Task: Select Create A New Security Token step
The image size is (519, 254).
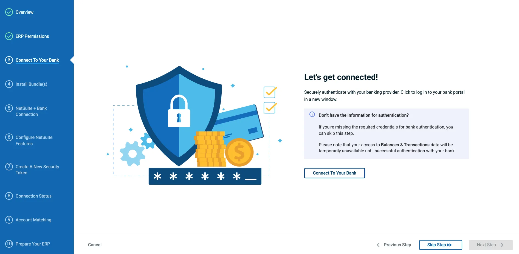Action: 37,170
